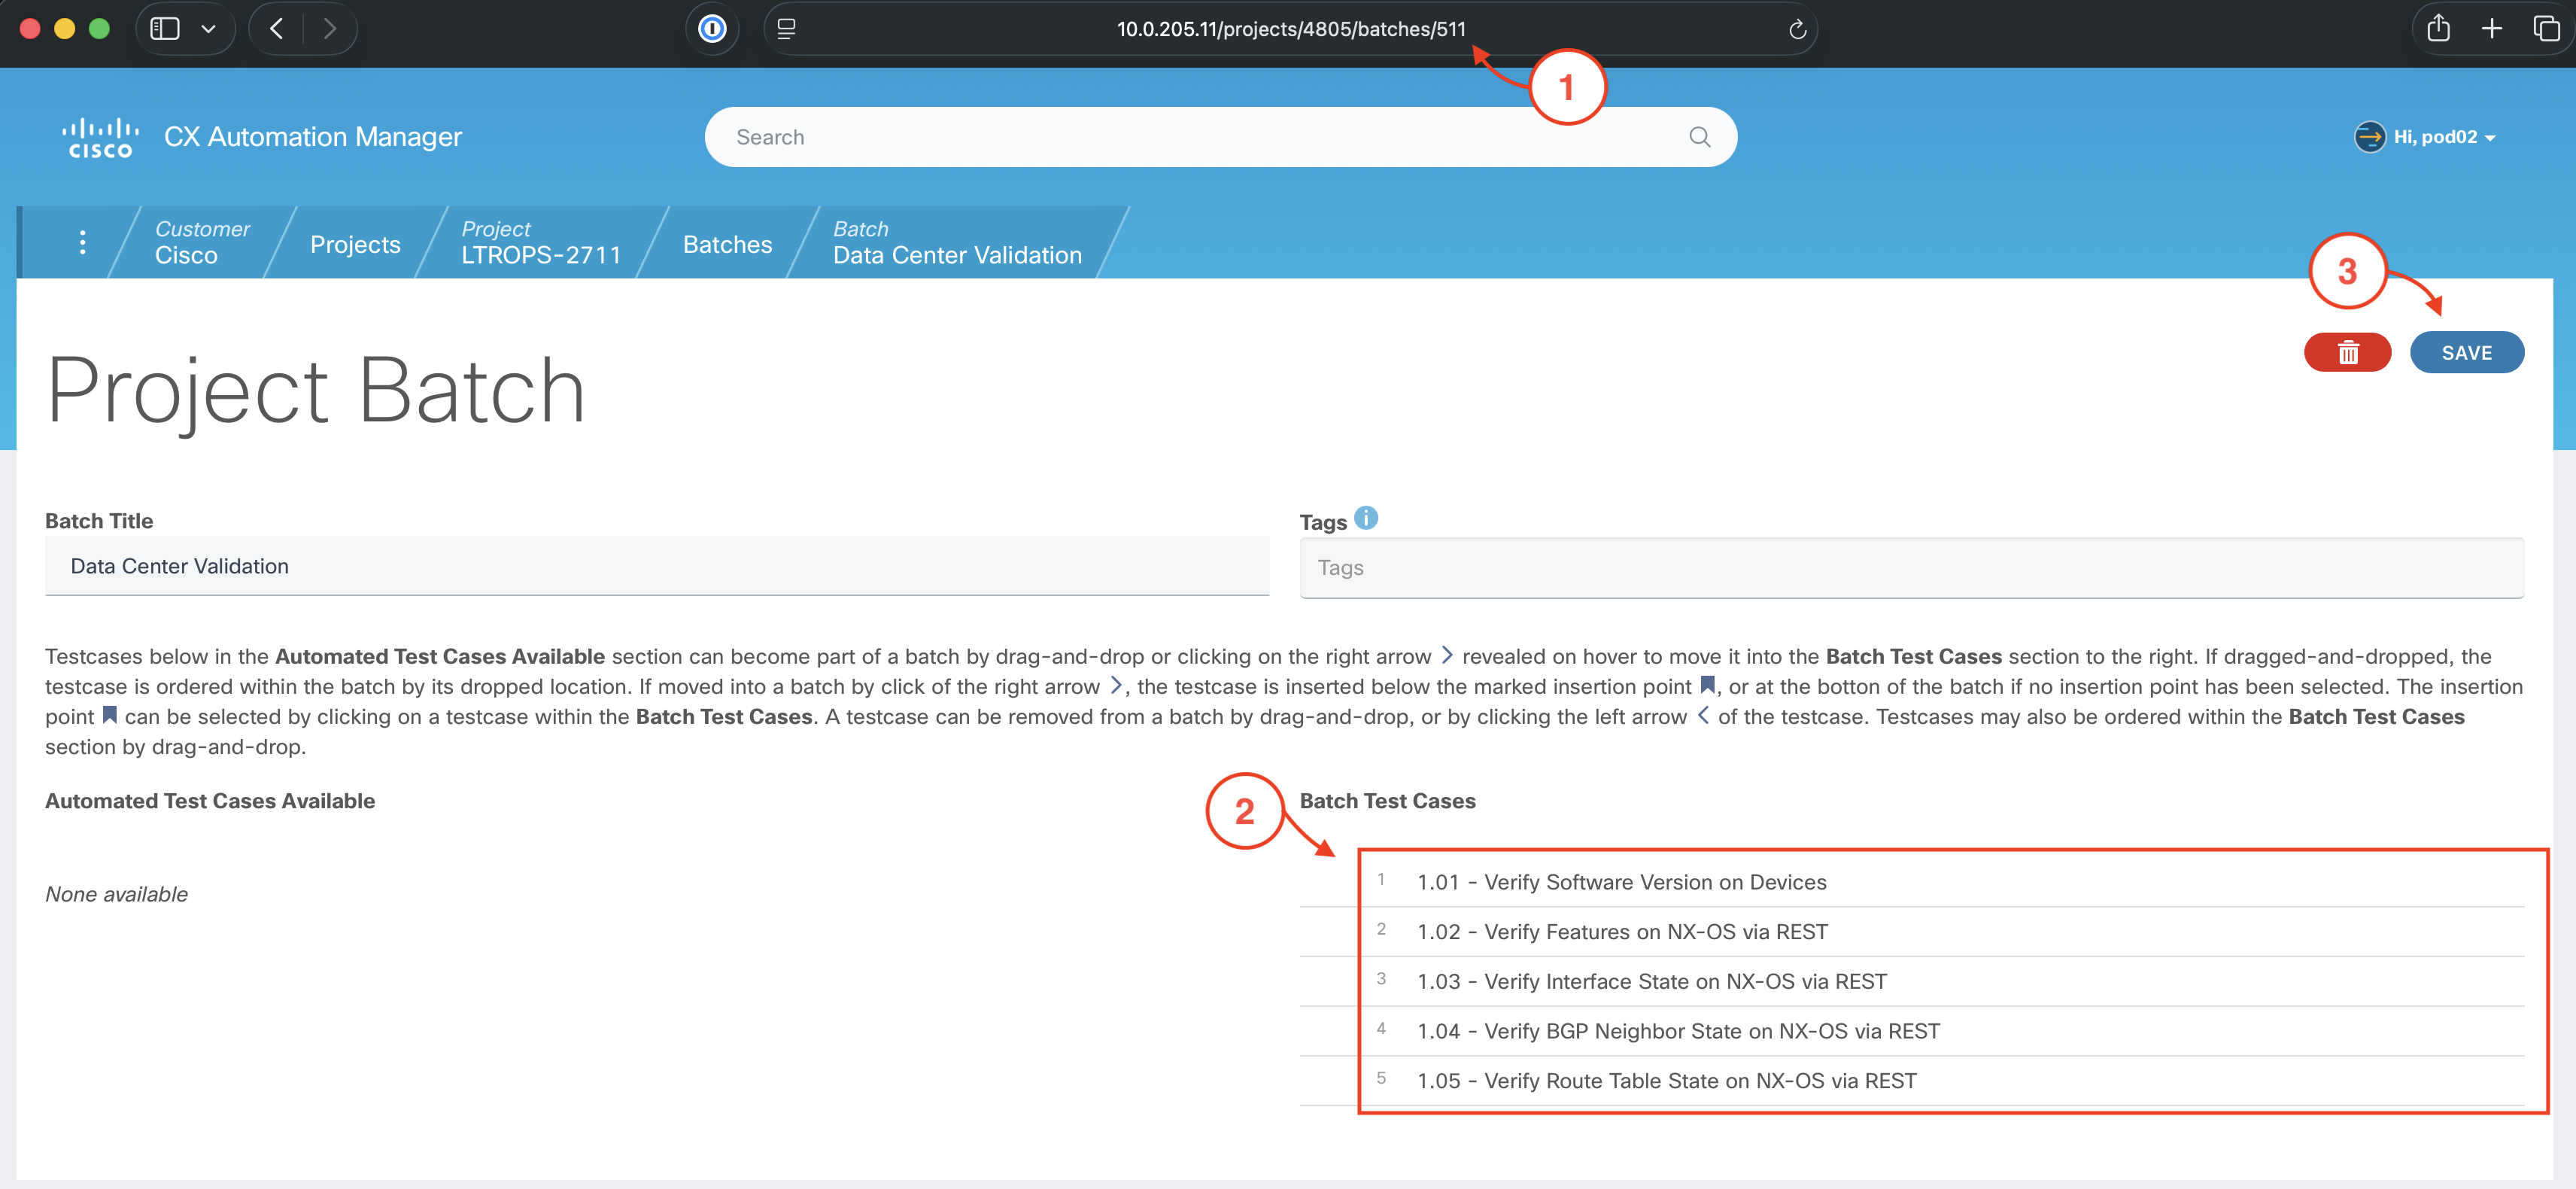Click the Safari share icon

click(2438, 29)
